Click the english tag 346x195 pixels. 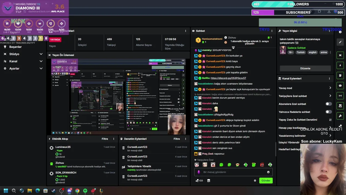coord(312,52)
